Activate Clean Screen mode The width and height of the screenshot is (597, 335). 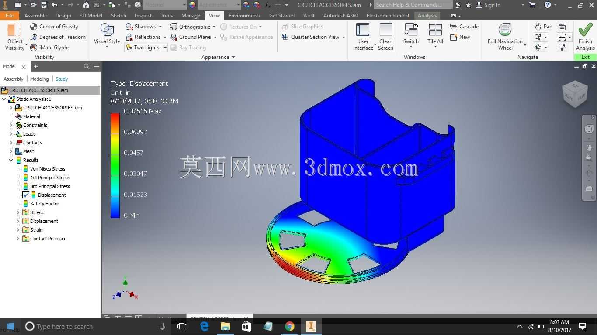pos(385,37)
